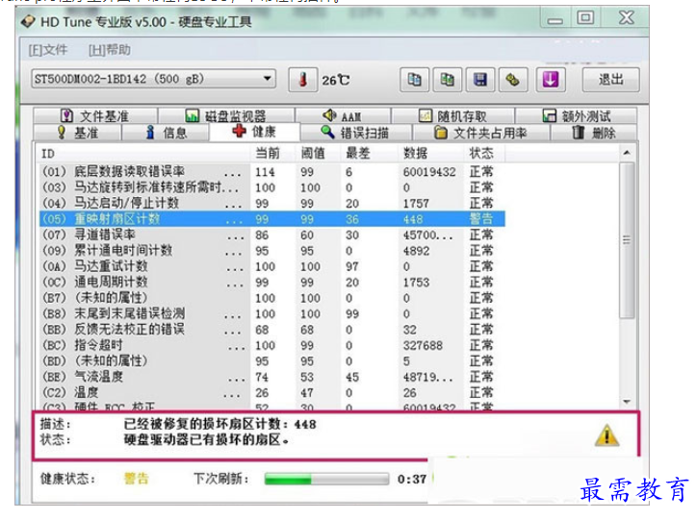Select row (07) 寻道错误率
The height and width of the screenshot is (520, 697).
272,235
